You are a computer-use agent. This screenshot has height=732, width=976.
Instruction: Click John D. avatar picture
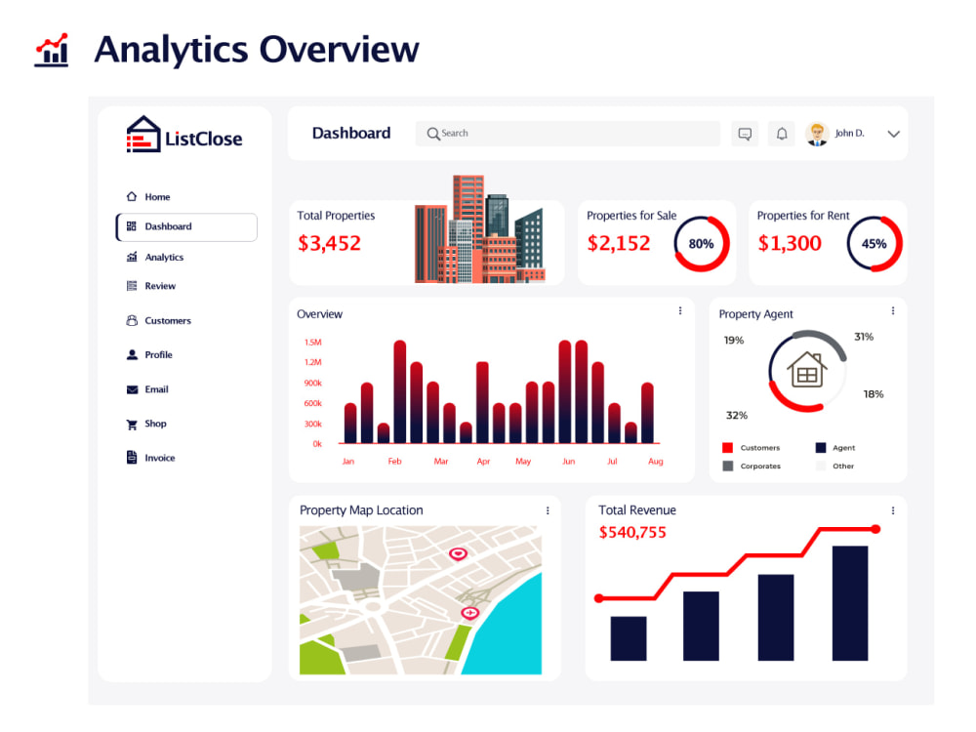pyautogui.click(x=817, y=134)
